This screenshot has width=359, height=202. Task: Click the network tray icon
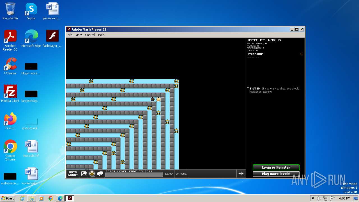(x=325, y=198)
